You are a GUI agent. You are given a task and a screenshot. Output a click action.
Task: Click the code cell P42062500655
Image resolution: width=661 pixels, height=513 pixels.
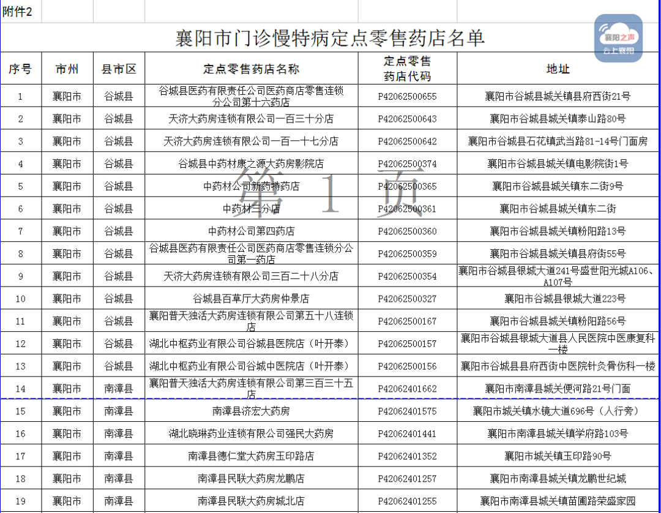pyautogui.click(x=407, y=97)
